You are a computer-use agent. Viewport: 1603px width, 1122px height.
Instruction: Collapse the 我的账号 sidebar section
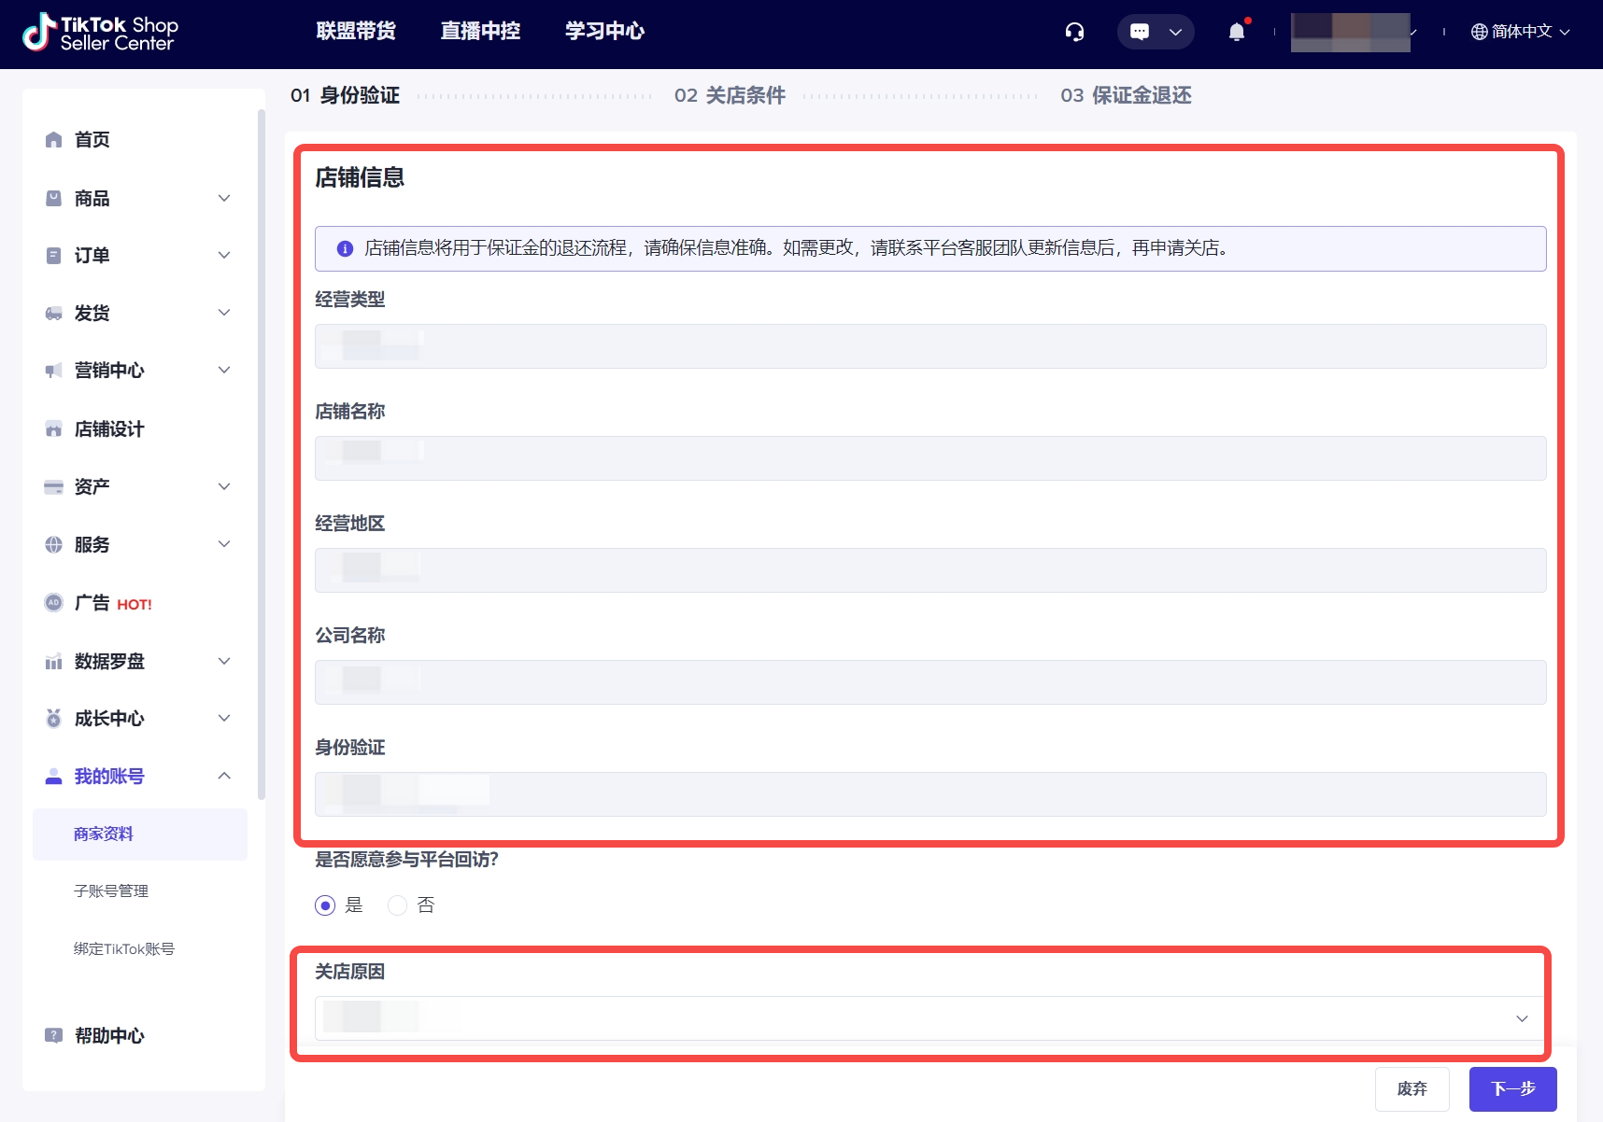click(224, 776)
